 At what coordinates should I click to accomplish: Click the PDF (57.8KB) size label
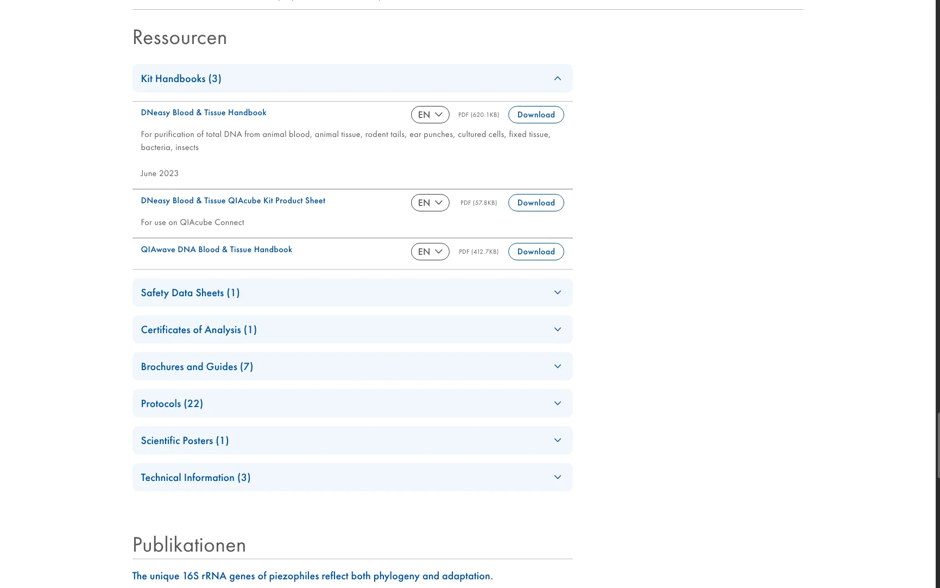point(478,203)
